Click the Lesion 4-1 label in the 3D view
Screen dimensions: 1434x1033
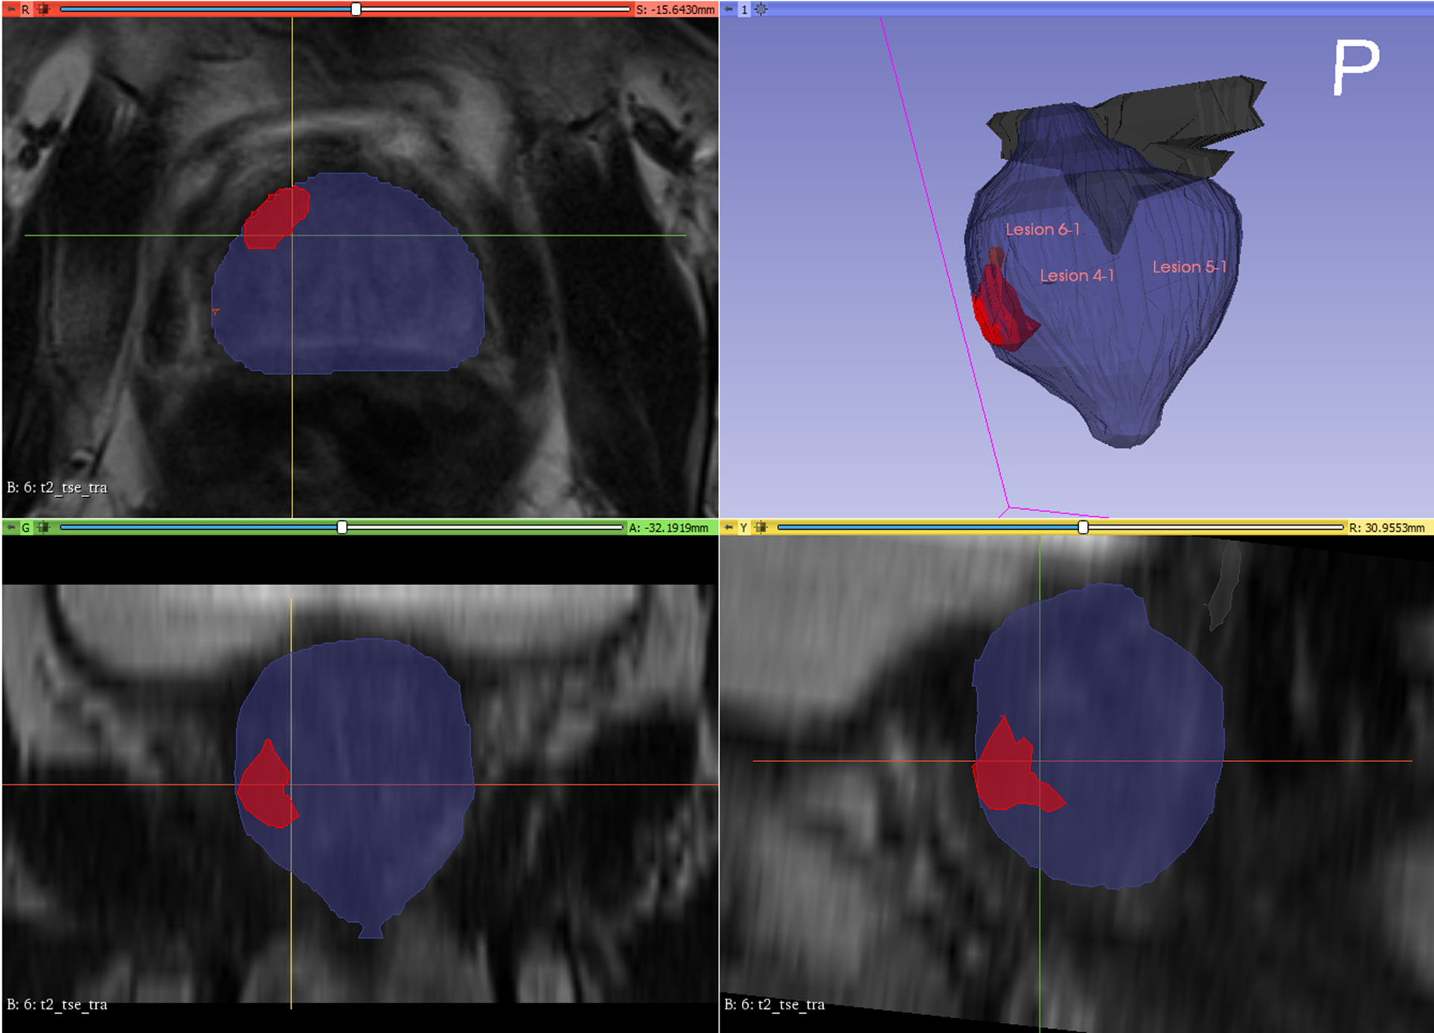[1077, 275]
